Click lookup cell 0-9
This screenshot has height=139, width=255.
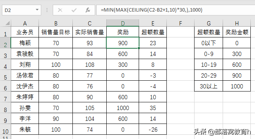(209, 54)
